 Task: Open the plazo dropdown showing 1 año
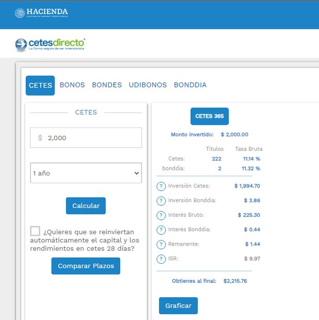click(x=86, y=173)
